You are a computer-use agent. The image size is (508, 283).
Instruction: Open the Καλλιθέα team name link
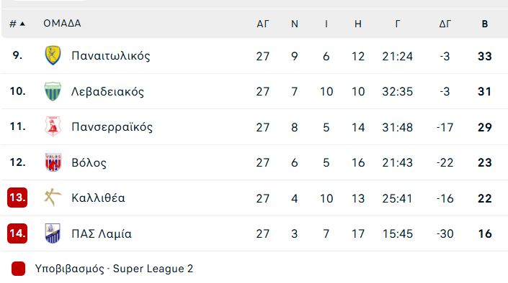click(98, 198)
